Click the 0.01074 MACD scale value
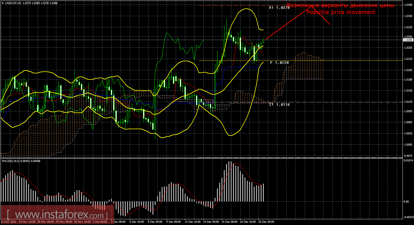The width and height of the screenshot is (414, 225). (x=408, y=160)
